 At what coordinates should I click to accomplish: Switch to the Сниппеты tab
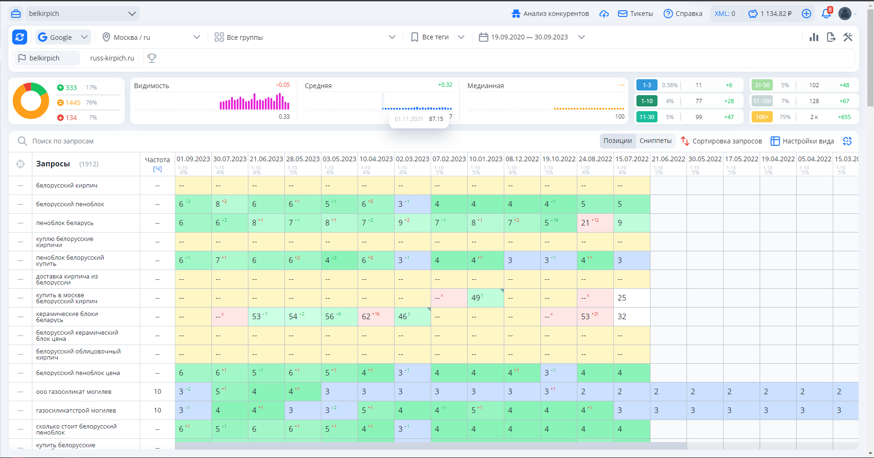click(655, 141)
